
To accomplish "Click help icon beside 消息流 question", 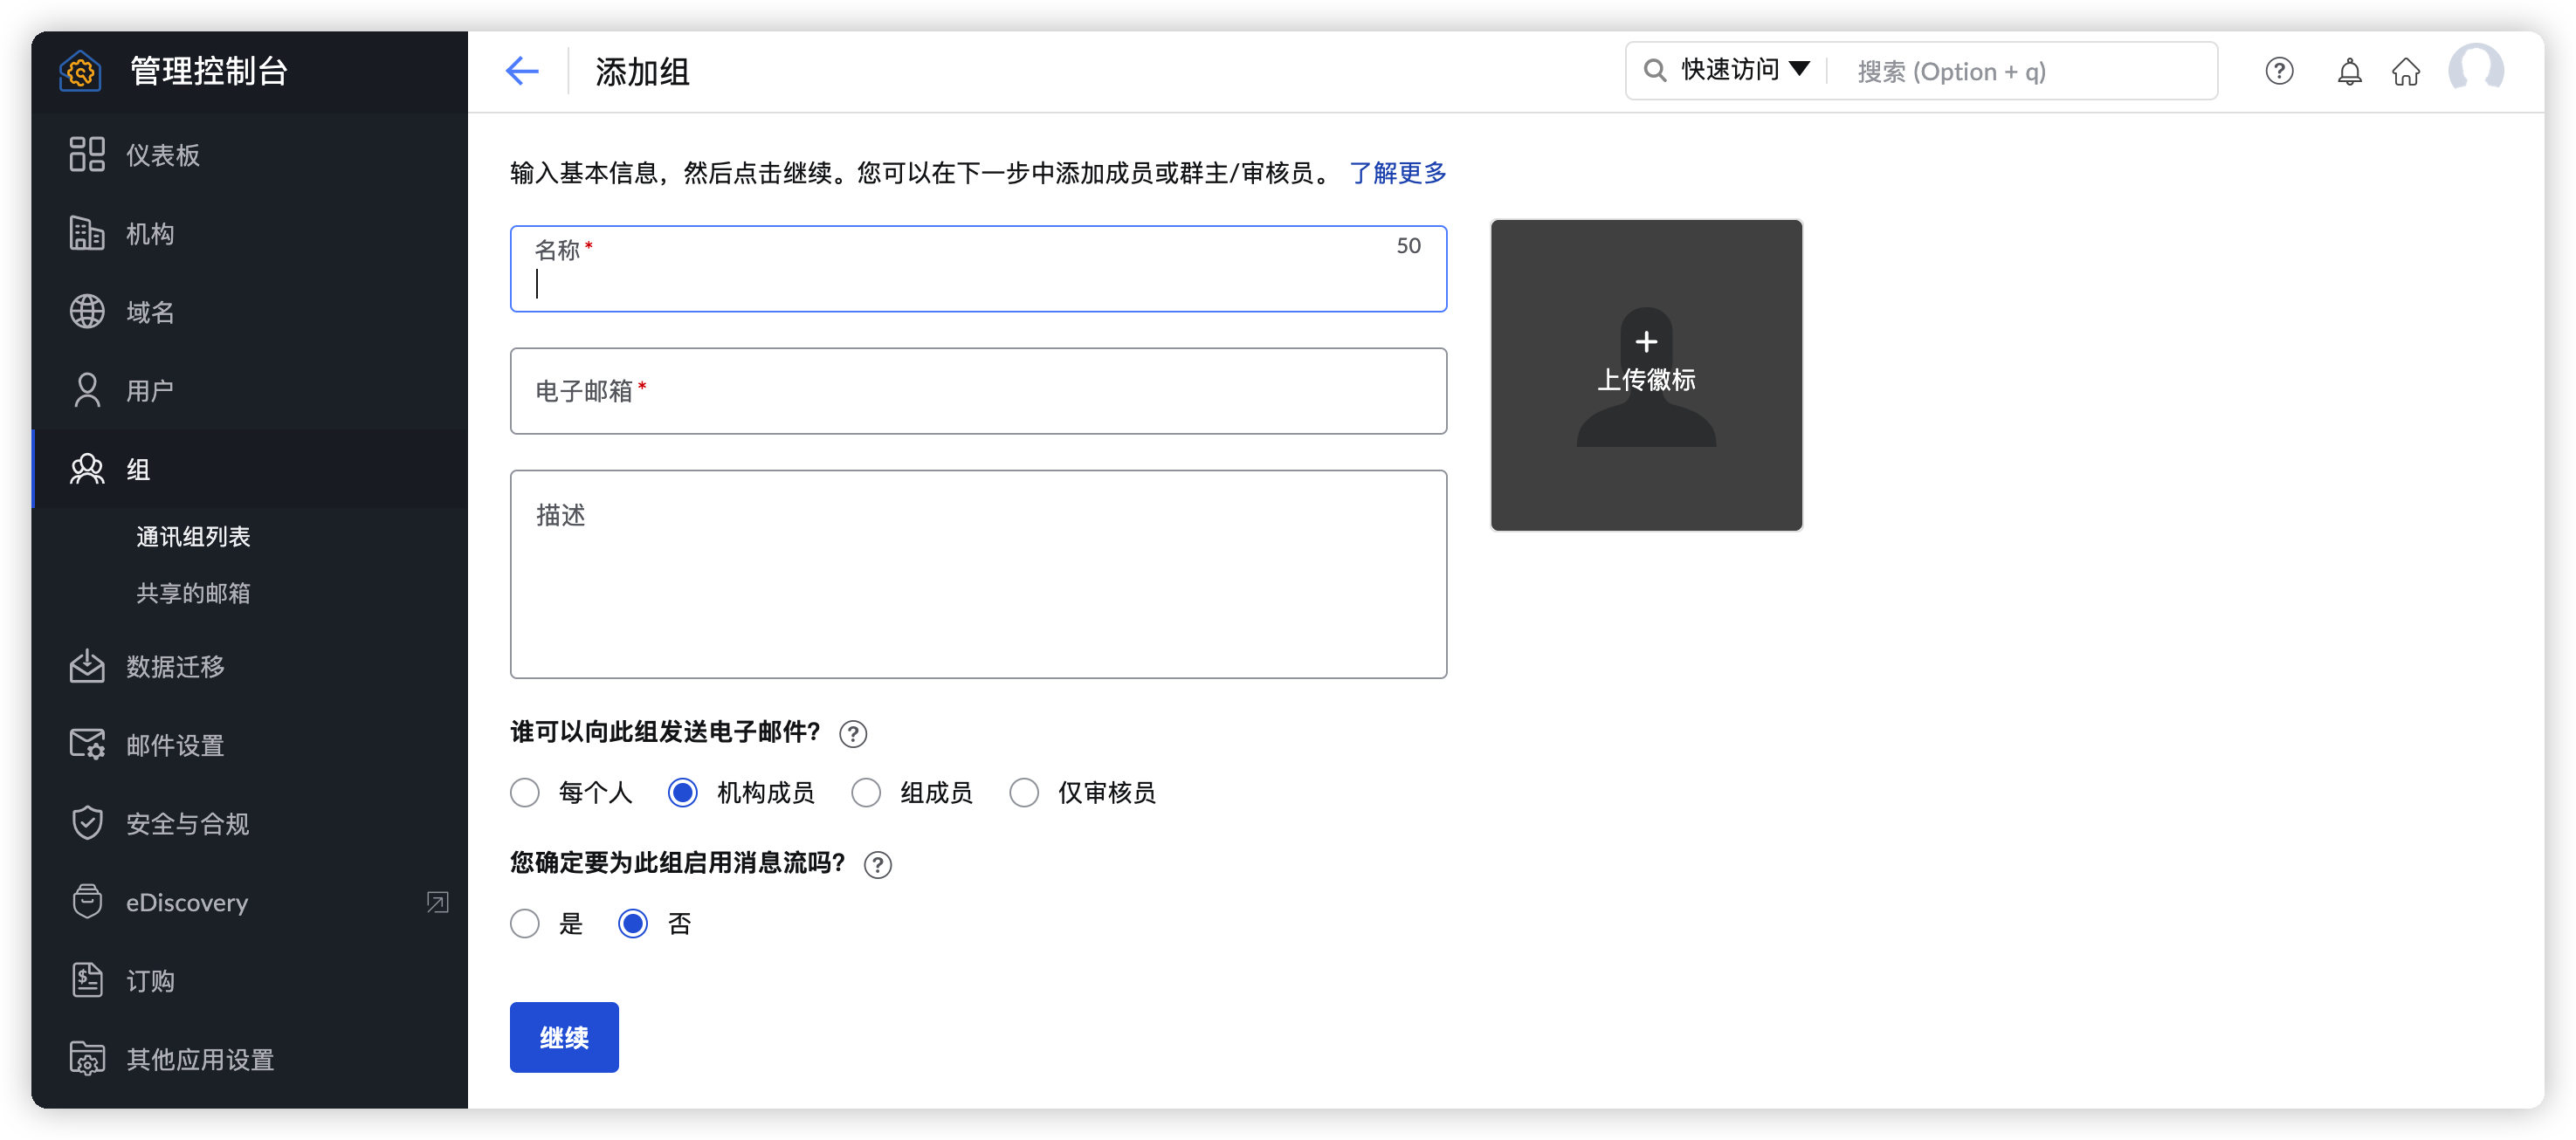I will [877, 864].
